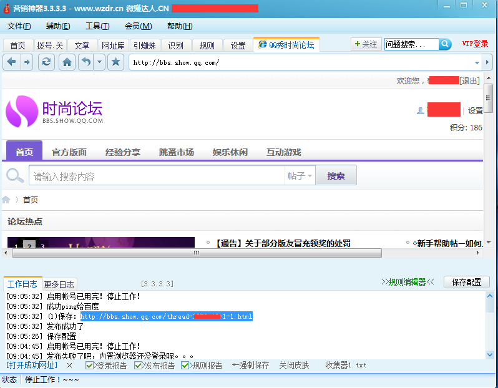Viewport: 498px width, 388px height.
Task: Click the blue magnifier search icon
Action: [x=445, y=44]
